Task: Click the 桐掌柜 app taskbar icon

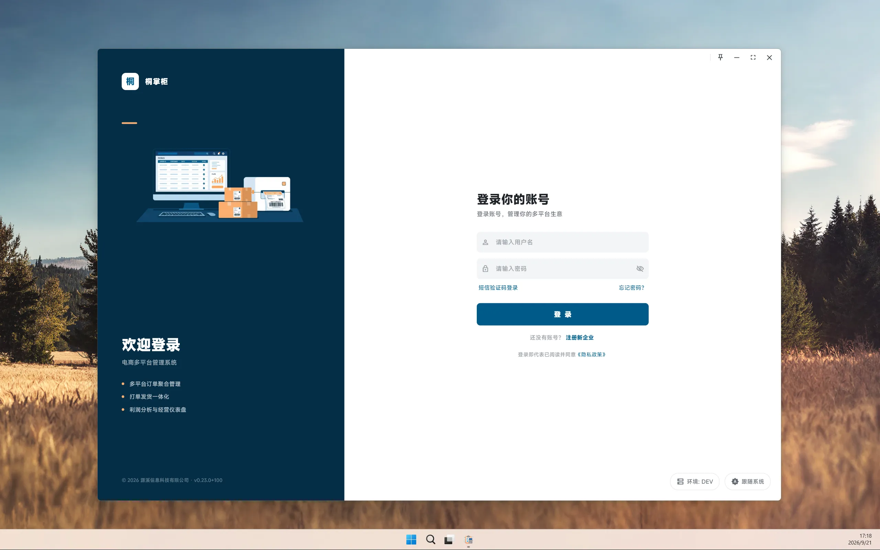Action: [469, 539]
